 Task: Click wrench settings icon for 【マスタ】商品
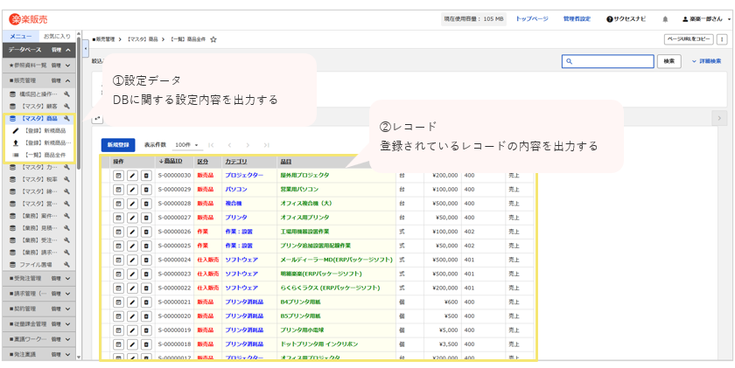pyautogui.click(x=66, y=119)
